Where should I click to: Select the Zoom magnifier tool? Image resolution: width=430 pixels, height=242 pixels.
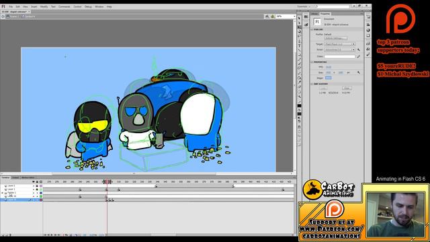(299, 96)
